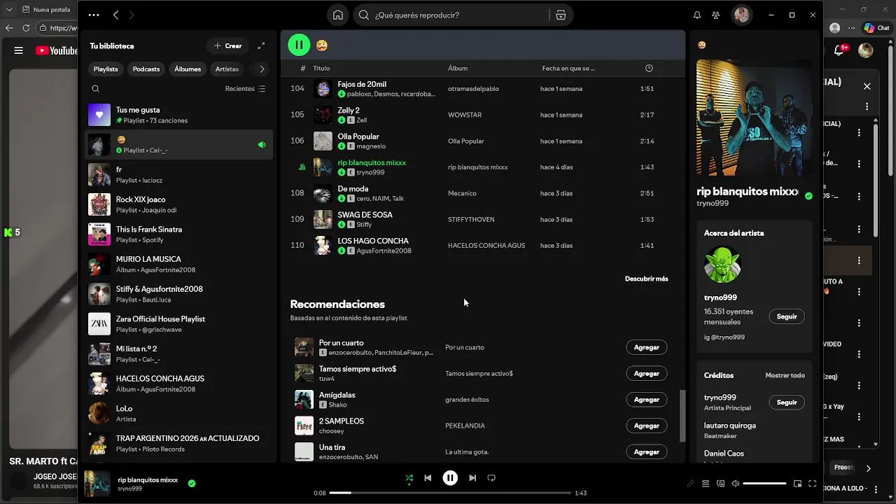The width and height of the screenshot is (896, 504).
Task: Add 2 SAMPLEOS with Agregar button
Action: pyautogui.click(x=646, y=426)
